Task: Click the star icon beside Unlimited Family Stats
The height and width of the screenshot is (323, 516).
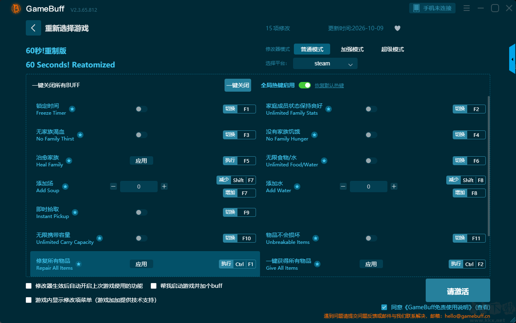Action: click(x=329, y=109)
